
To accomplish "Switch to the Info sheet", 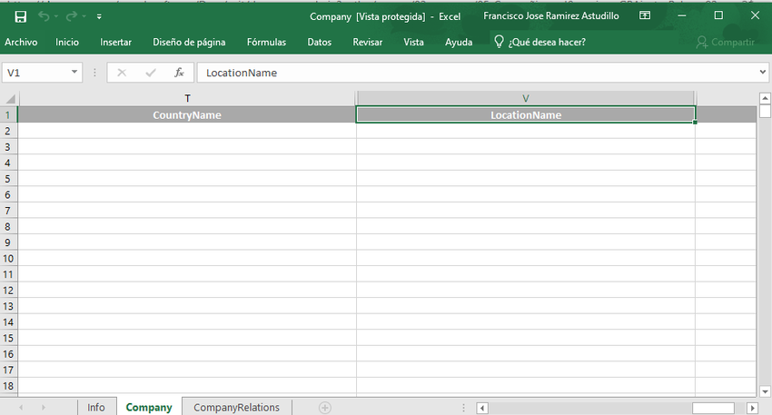I will point(96,408).
